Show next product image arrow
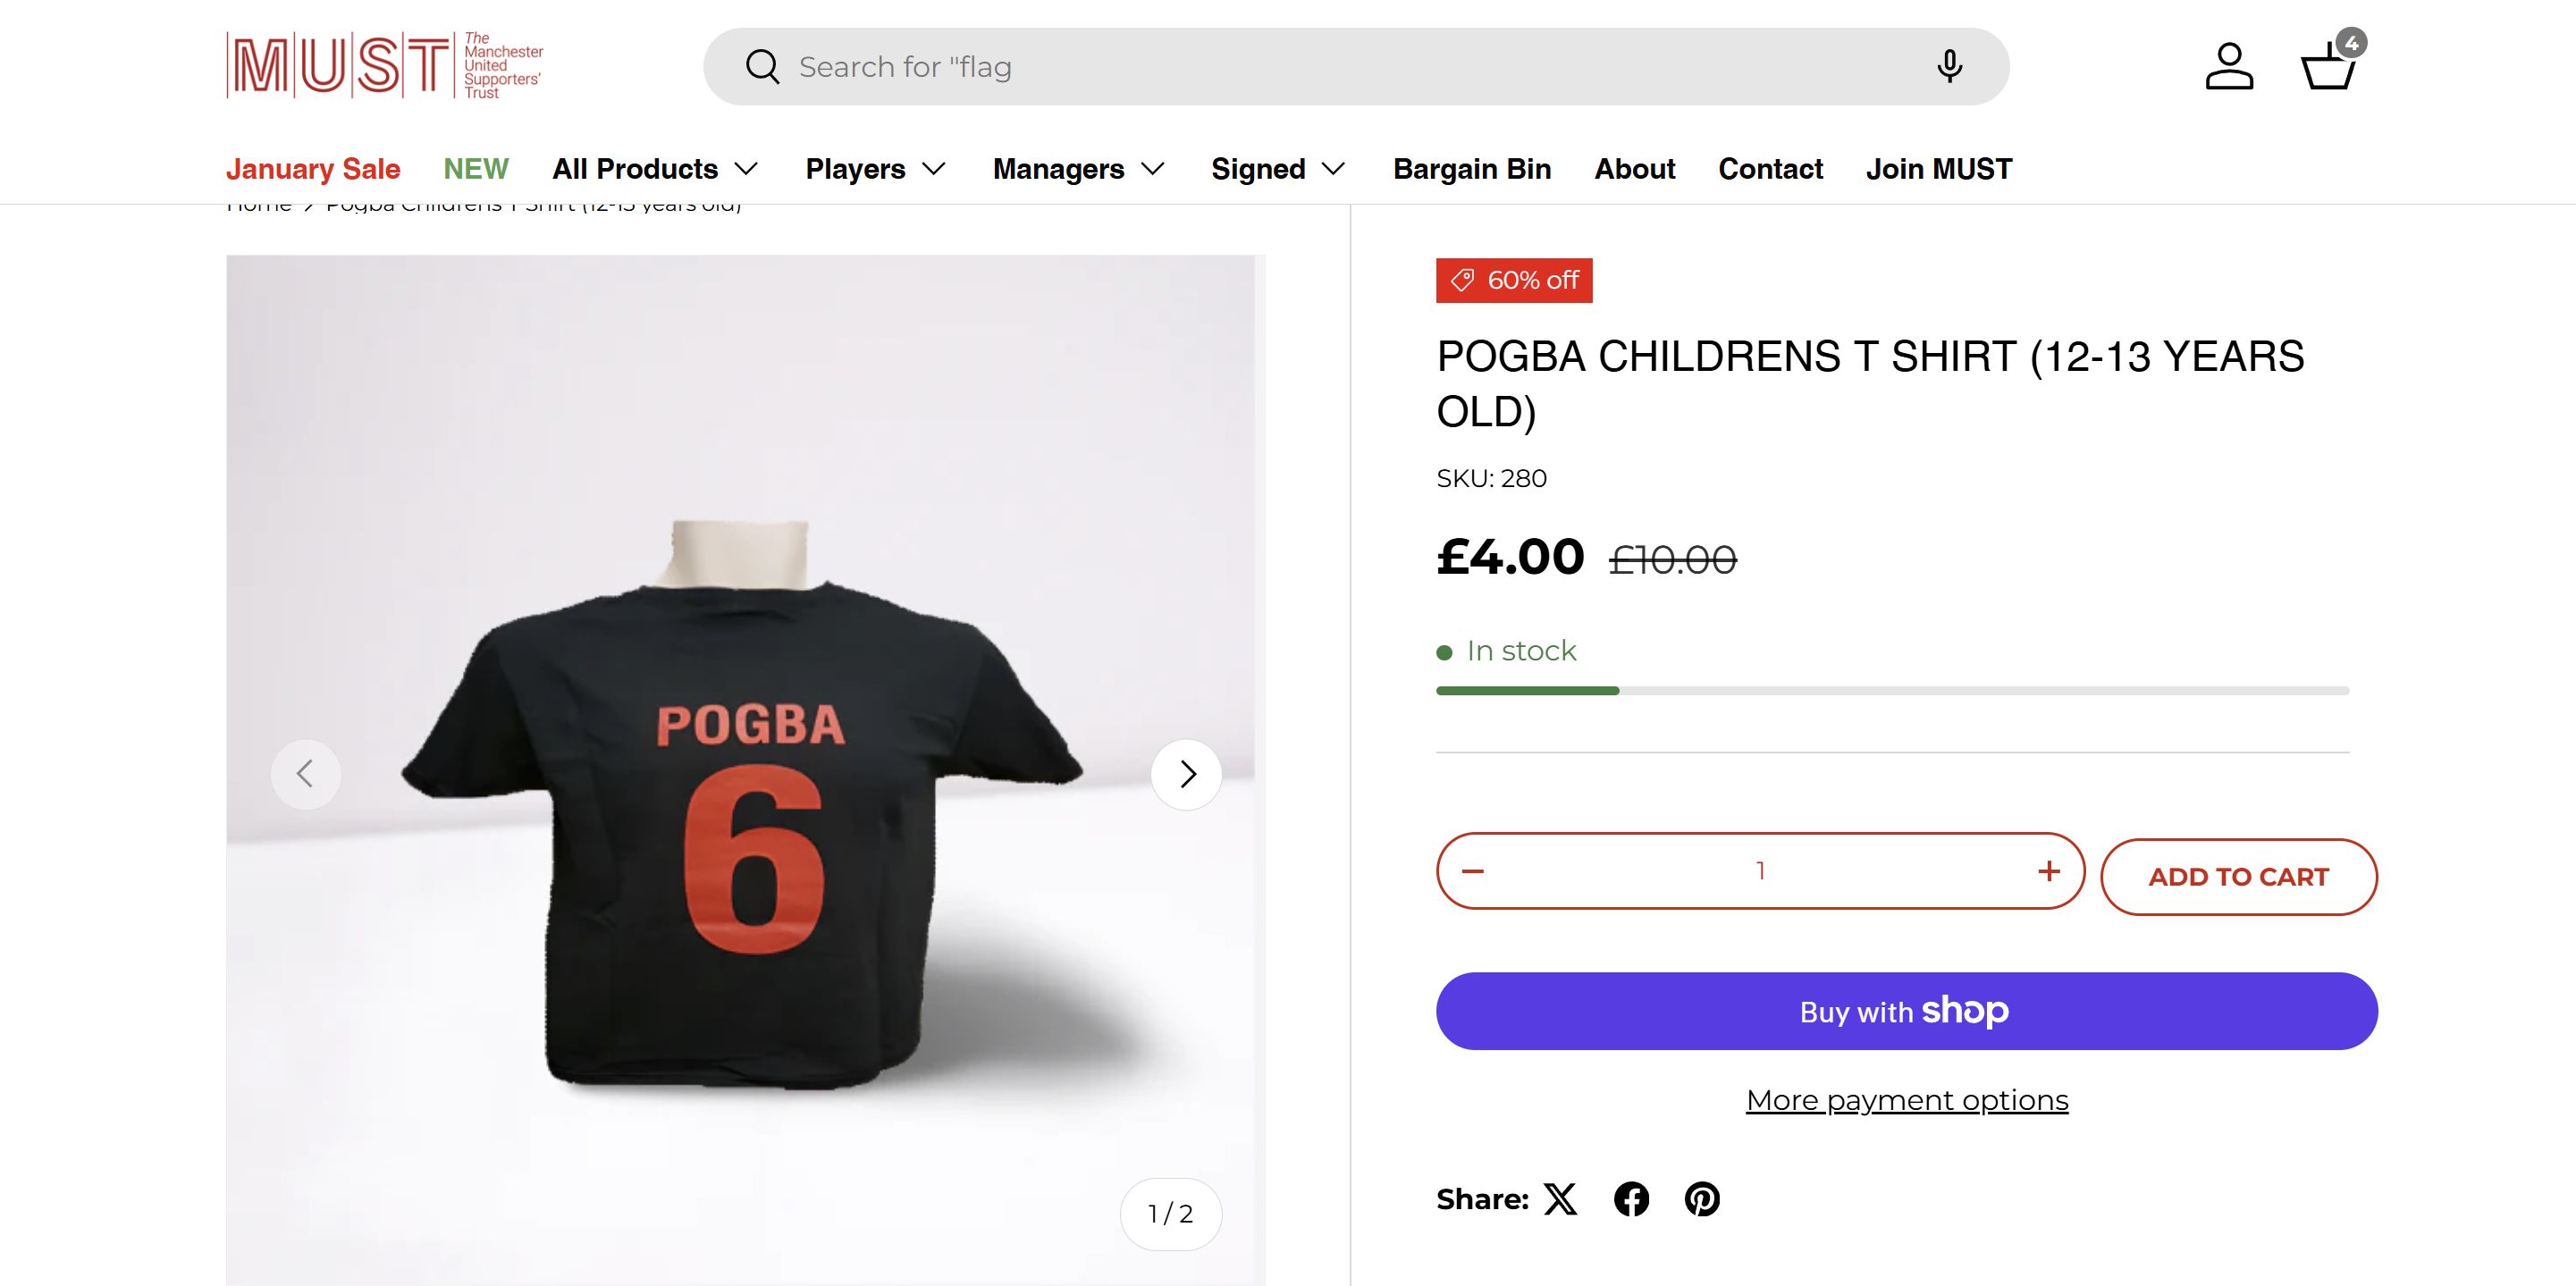 point(1187,774)
